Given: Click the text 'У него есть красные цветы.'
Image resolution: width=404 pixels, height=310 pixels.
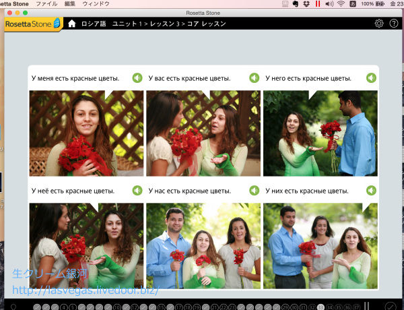Looking at the screenshot, I should (308, 78).
